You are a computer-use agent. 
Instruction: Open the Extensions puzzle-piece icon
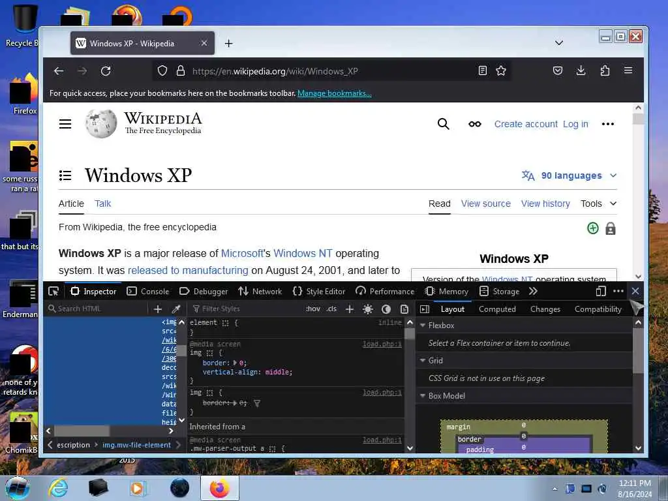click(605, 70)
